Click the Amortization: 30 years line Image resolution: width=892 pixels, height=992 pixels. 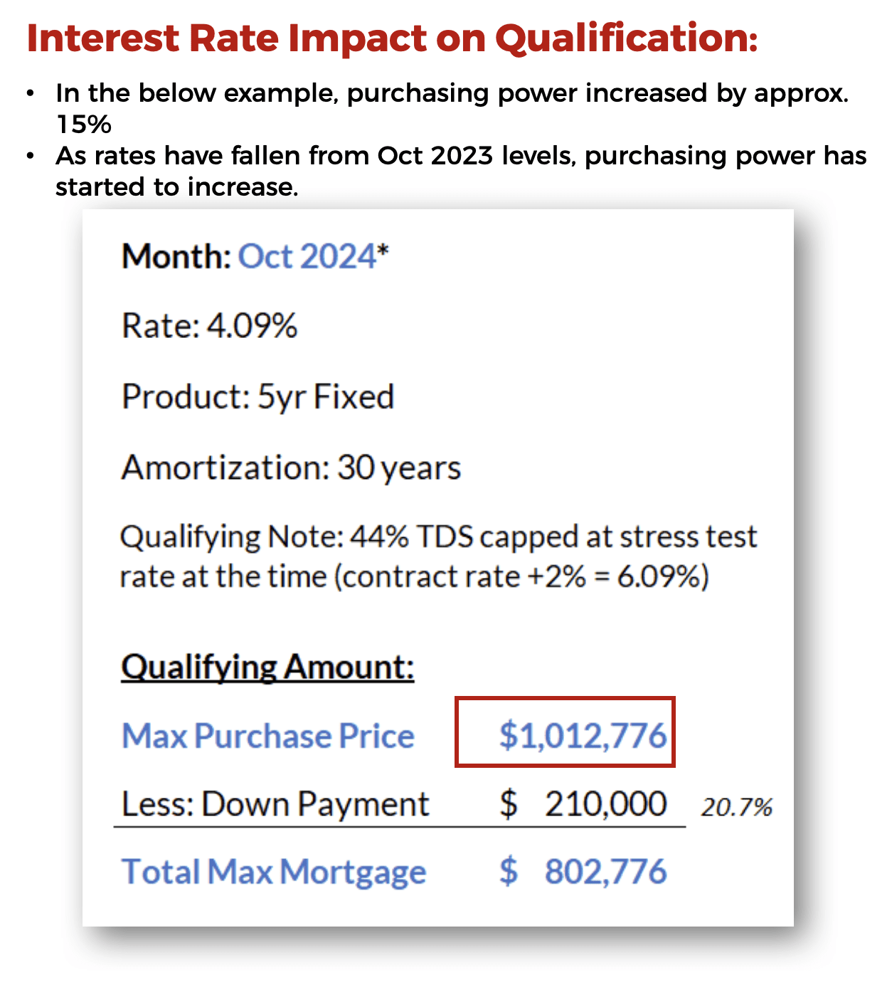point(291,468)
